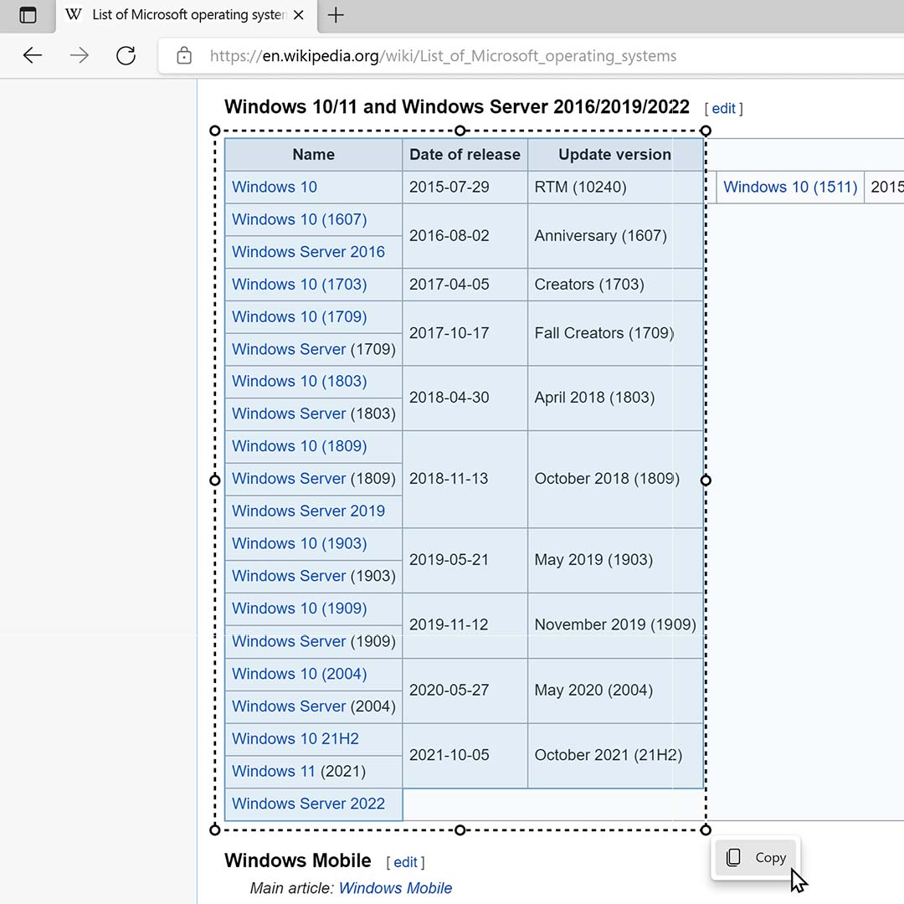Screen dimensions: 904x904
Task: Go back with the back arrow
Action: point(33,55)
